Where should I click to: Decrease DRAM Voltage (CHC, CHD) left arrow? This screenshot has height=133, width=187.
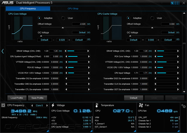click(x=155, y=51)
